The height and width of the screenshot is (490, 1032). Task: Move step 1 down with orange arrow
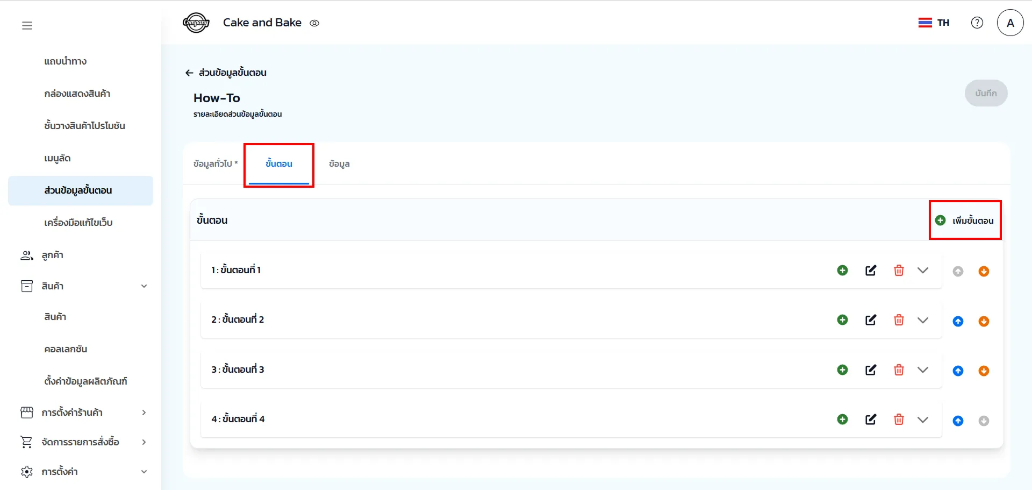[x=984, y=272]
